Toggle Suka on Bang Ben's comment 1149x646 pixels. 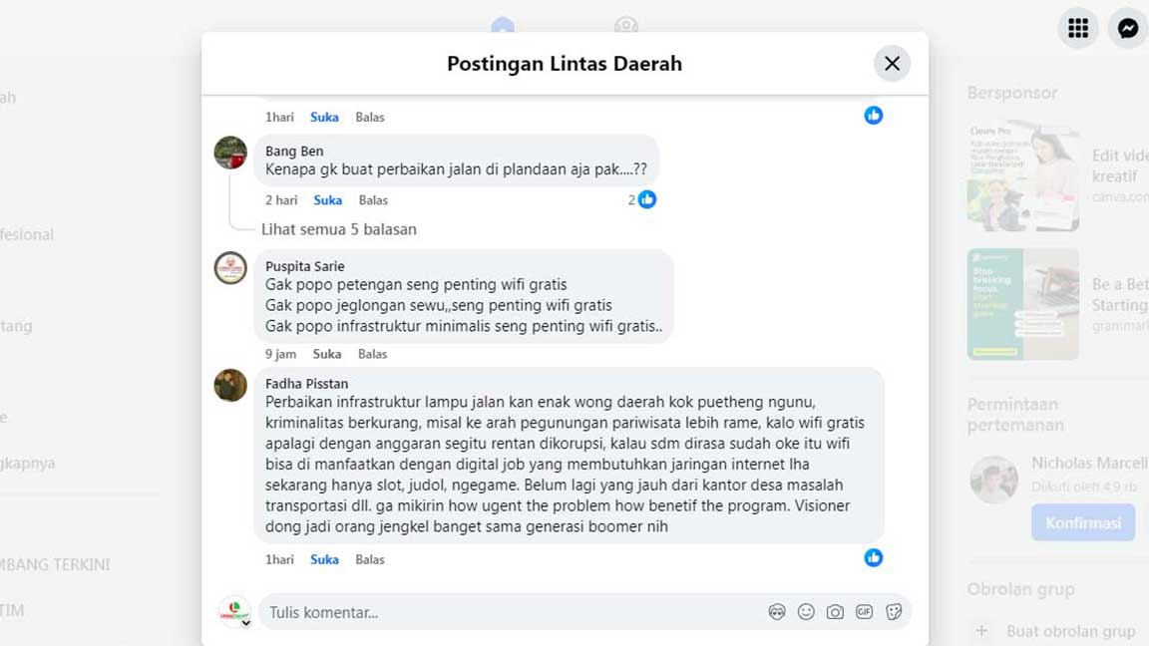(x=328, y=200)
